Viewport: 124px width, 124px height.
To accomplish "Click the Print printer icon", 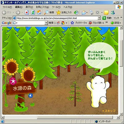I will coord(91,12).
